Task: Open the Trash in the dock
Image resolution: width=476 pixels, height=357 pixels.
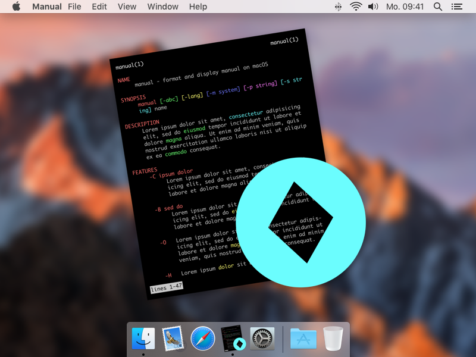Action: point(333,338)
